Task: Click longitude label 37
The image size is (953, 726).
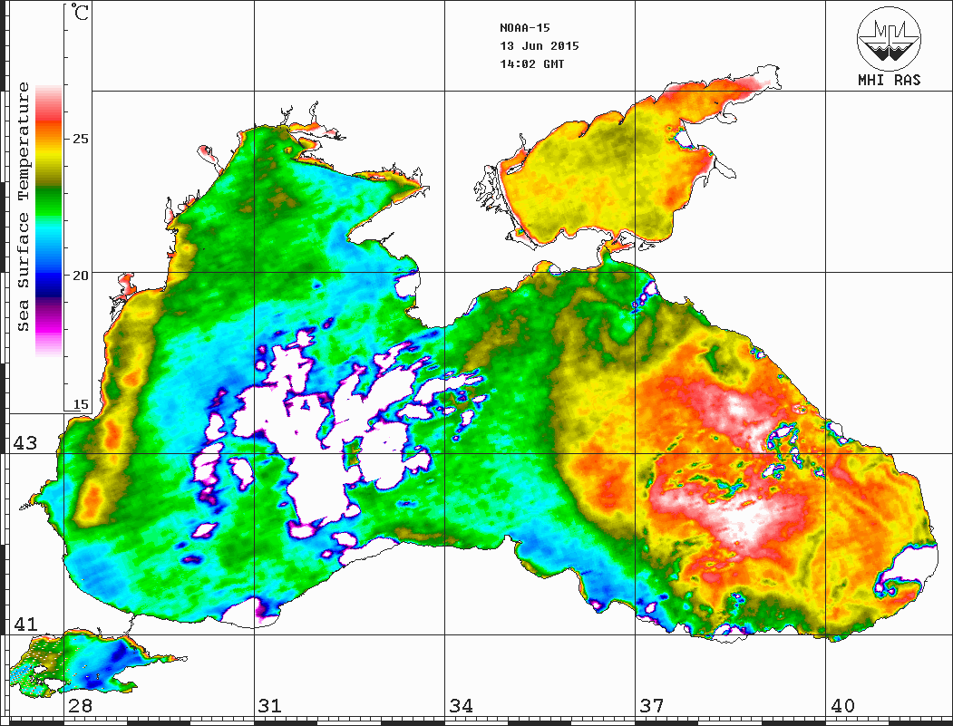Action: coord(652,706)
